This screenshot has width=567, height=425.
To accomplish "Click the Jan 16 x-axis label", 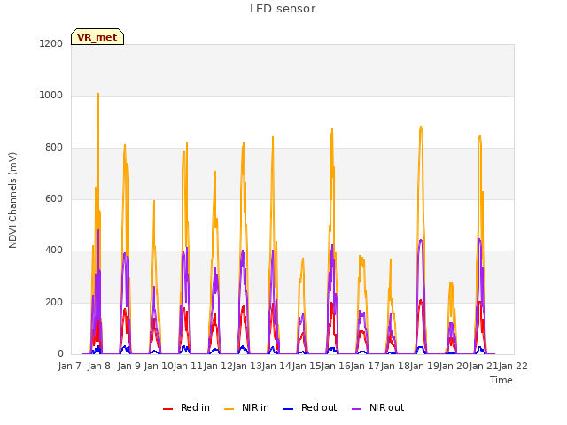I will (336, 366).
